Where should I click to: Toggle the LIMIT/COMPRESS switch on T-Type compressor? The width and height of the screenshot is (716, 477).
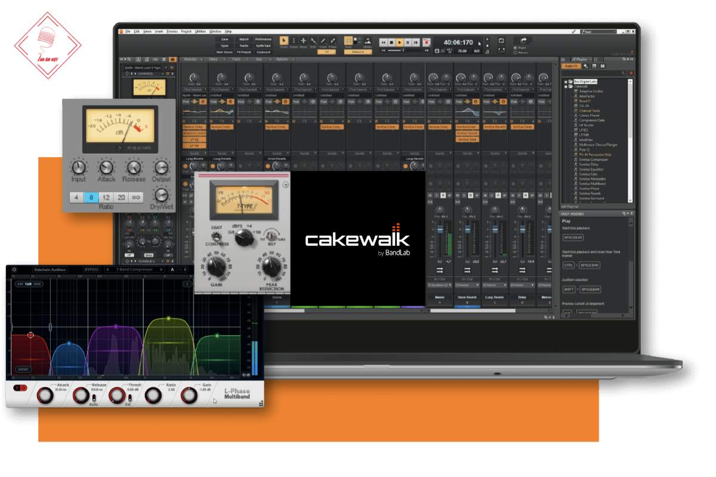(x=218, y=236)
